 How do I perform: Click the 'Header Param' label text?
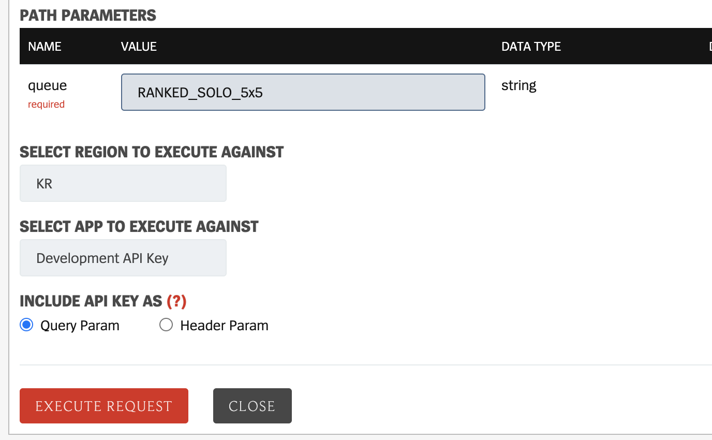click(x=224, y=326)
